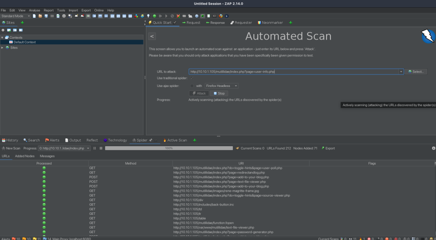Click the Select... button
The height and width of the screenshot is (240, 436).
(416, 72)
